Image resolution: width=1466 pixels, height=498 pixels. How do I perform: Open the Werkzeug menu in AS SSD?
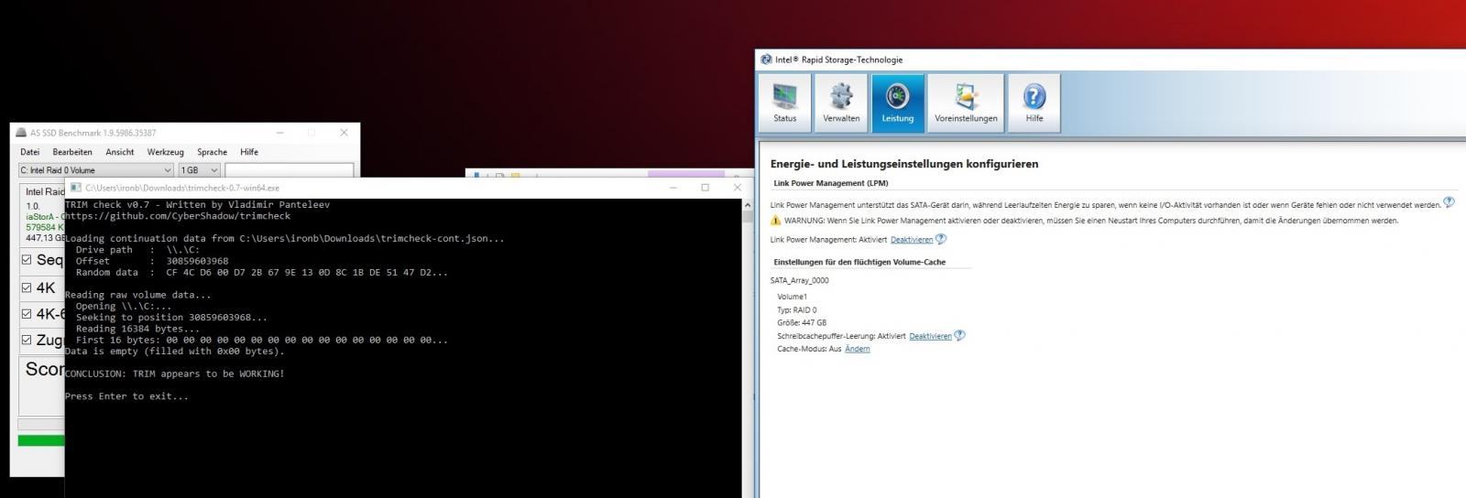(x=166, y=152)
